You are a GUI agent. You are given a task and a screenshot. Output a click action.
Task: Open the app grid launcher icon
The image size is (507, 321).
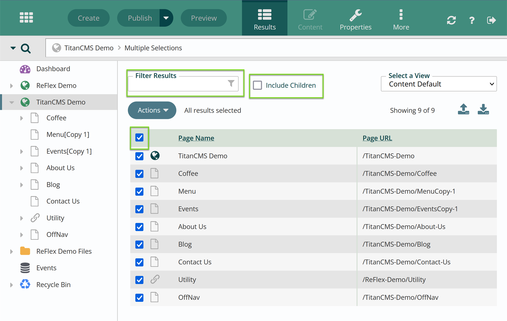26,17
